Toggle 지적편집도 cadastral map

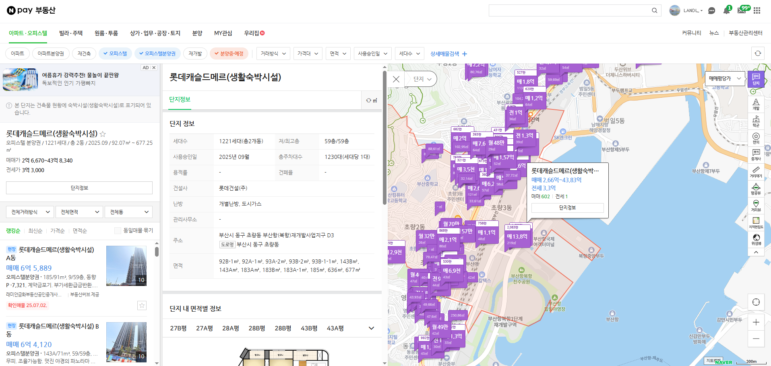point(756,222)
